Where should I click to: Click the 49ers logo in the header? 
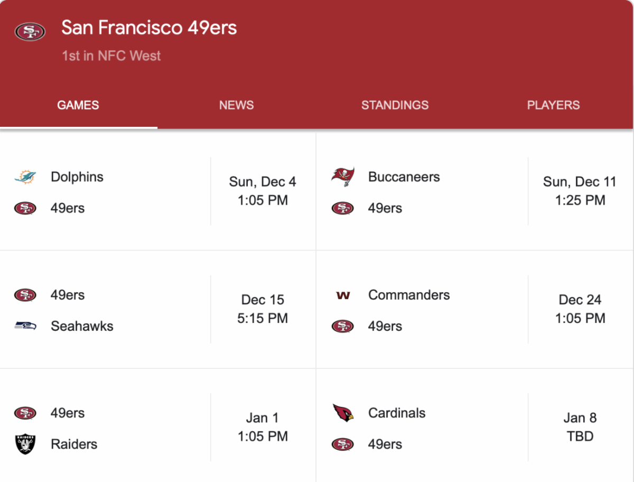pos(30,31)
